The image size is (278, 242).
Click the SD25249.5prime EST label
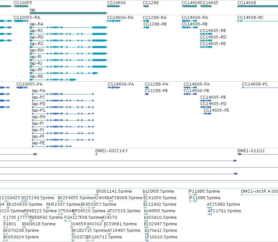[x=38, y=198]
